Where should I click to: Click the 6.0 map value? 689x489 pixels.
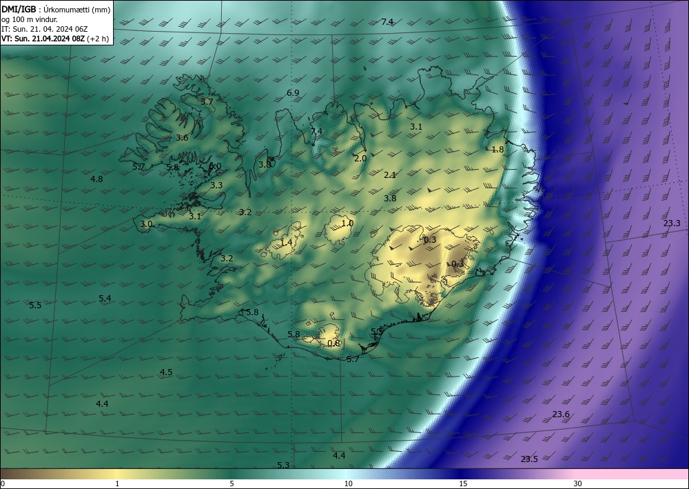click(215, 166)
